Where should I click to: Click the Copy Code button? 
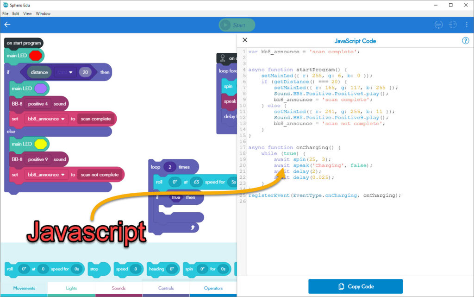(x=355, y=286)
